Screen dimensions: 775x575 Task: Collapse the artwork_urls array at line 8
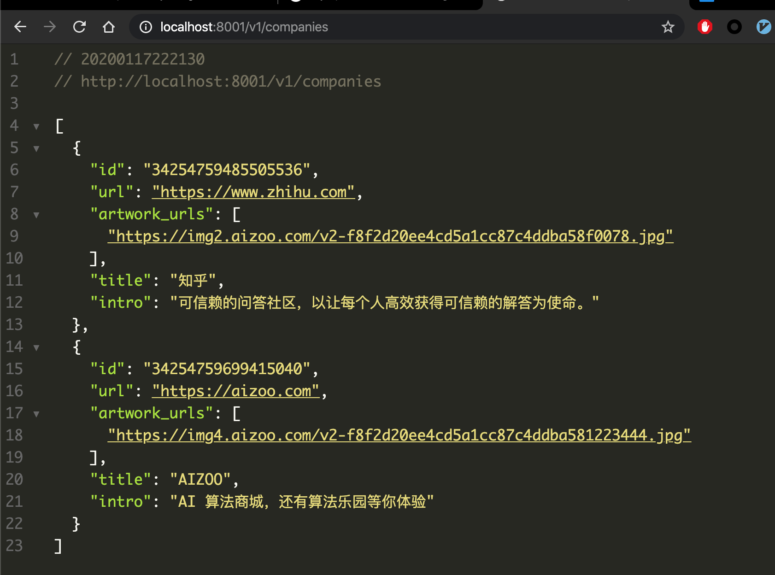tap(36, 215)
